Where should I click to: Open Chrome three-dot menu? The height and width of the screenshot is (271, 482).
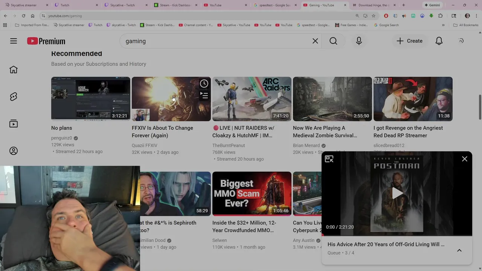coord(476,16)
